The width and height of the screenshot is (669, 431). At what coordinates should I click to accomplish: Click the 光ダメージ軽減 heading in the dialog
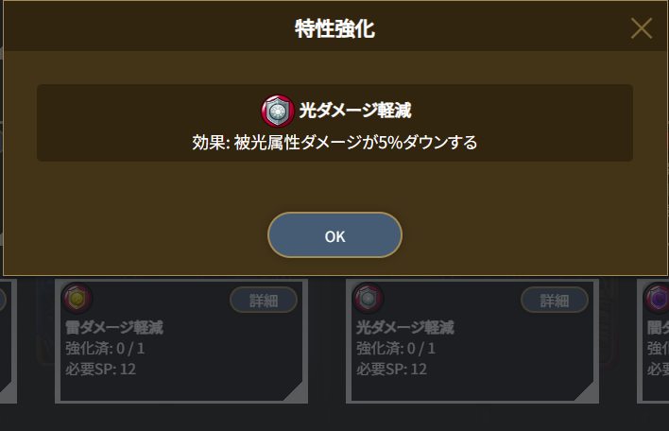(x=355, y=111)
